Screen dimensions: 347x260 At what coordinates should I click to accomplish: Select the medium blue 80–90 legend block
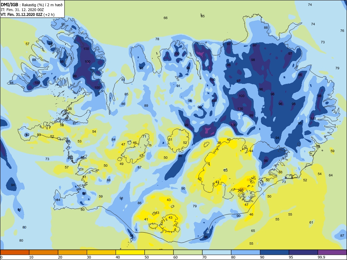pyautogui.click(x=246, y=252)
